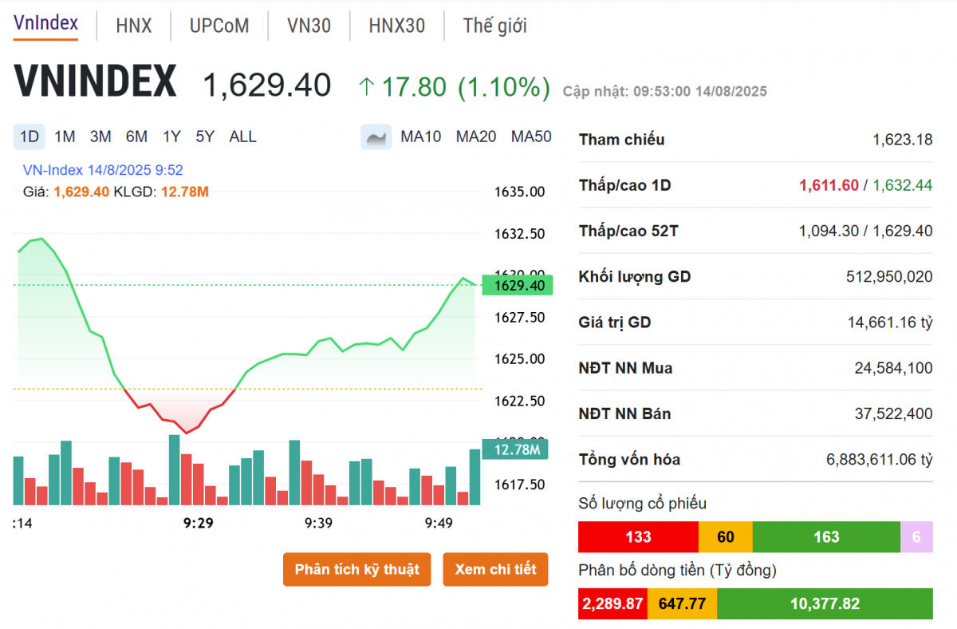Click the 9:49 time axis label
The width and height of the screenshot is (957, 629).
coord(438,523)
